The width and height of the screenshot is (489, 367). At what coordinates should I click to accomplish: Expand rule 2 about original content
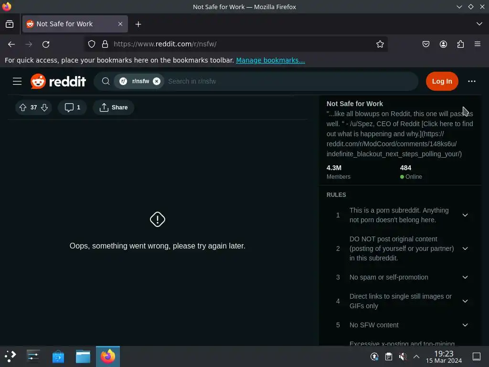[465, 248]
